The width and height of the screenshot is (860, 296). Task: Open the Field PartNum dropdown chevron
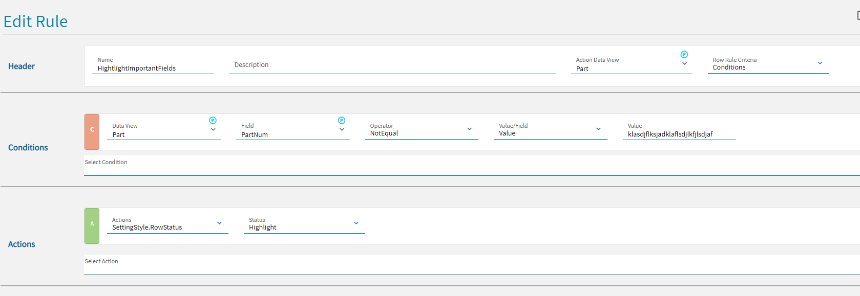tap(342, 130)
